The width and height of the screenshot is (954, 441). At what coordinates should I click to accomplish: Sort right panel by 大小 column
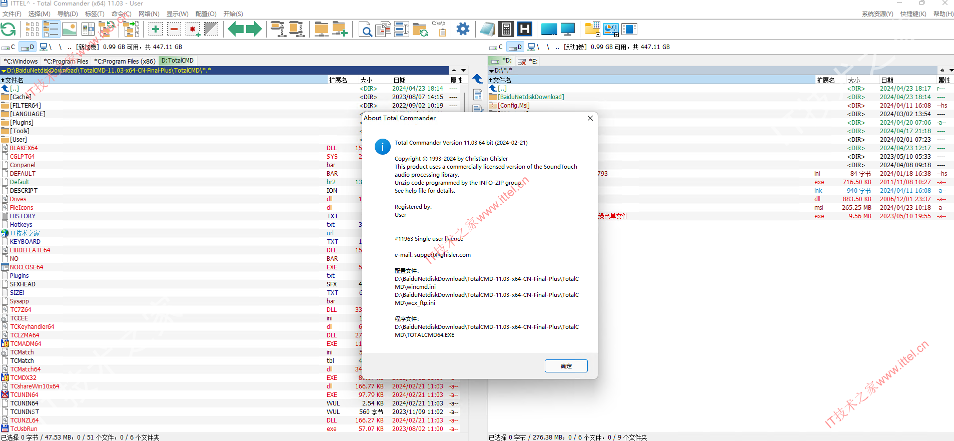pos(862,80)
